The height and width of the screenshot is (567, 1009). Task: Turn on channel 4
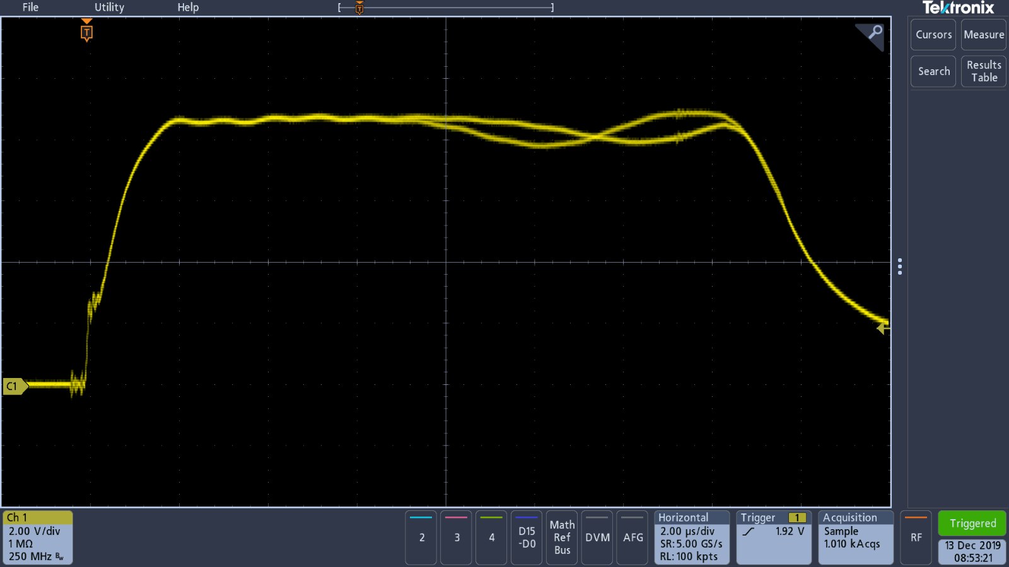pos(492,537)
